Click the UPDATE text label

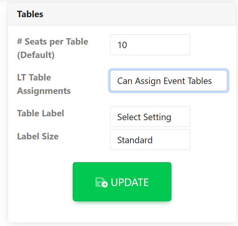tap(130, 182)
